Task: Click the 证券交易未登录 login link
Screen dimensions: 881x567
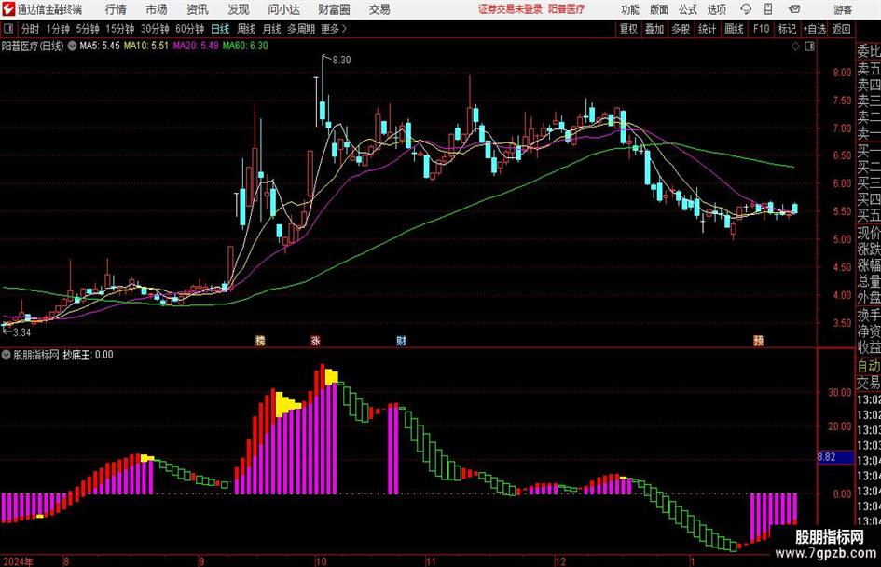Action: (x=510, y=9)
